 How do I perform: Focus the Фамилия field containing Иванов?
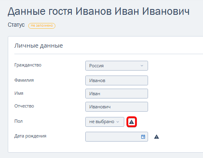point(116,80)
